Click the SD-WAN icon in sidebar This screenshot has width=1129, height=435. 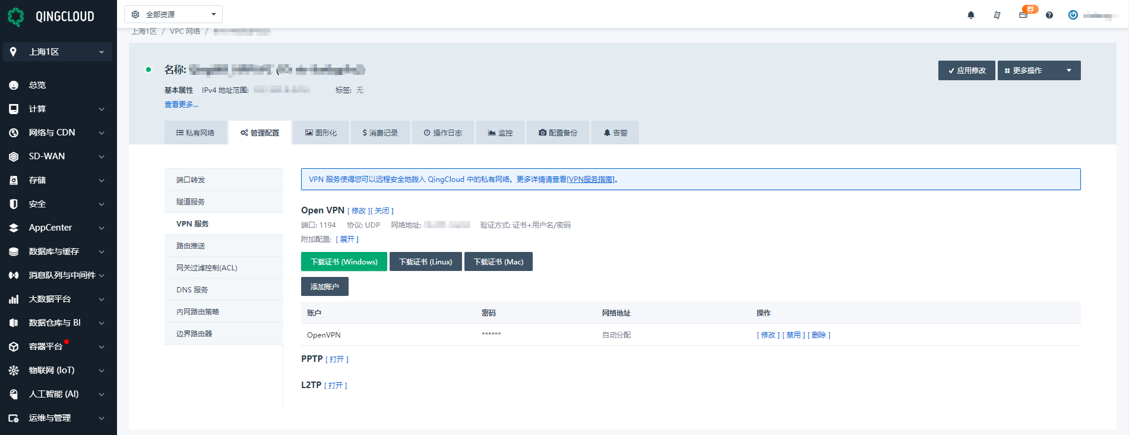(14, 156)
